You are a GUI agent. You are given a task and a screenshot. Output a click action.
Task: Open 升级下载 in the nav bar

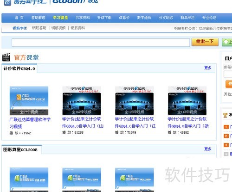[104, 18]
